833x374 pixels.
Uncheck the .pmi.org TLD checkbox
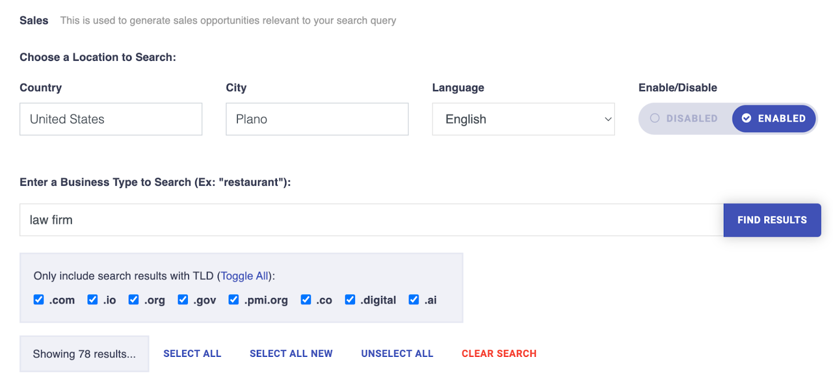[x=234, y=300]
